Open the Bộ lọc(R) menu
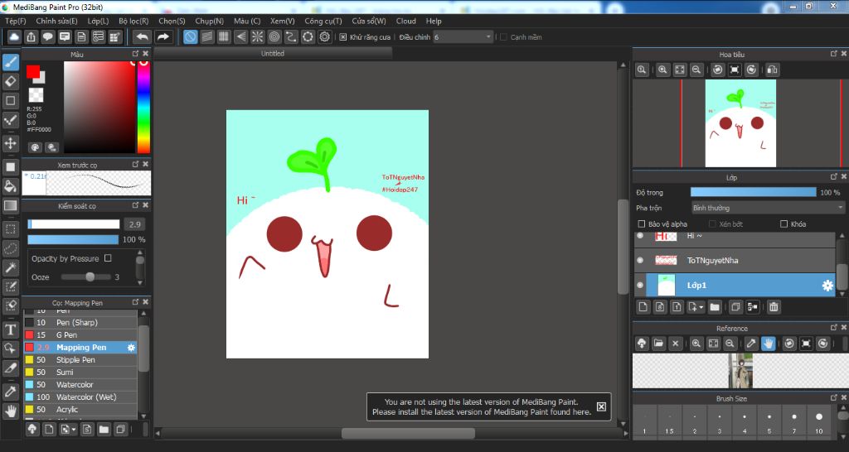 click(x=133, y=21)
